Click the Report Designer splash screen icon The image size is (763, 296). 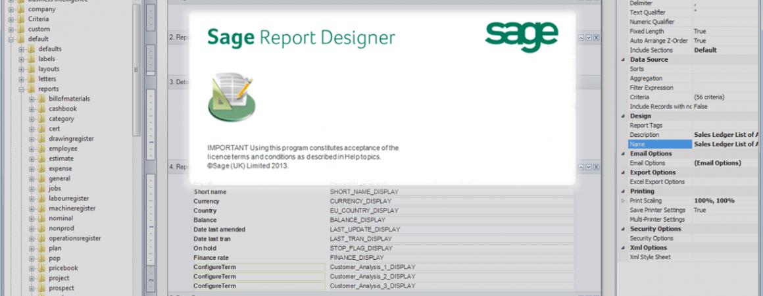pos(232,97)
